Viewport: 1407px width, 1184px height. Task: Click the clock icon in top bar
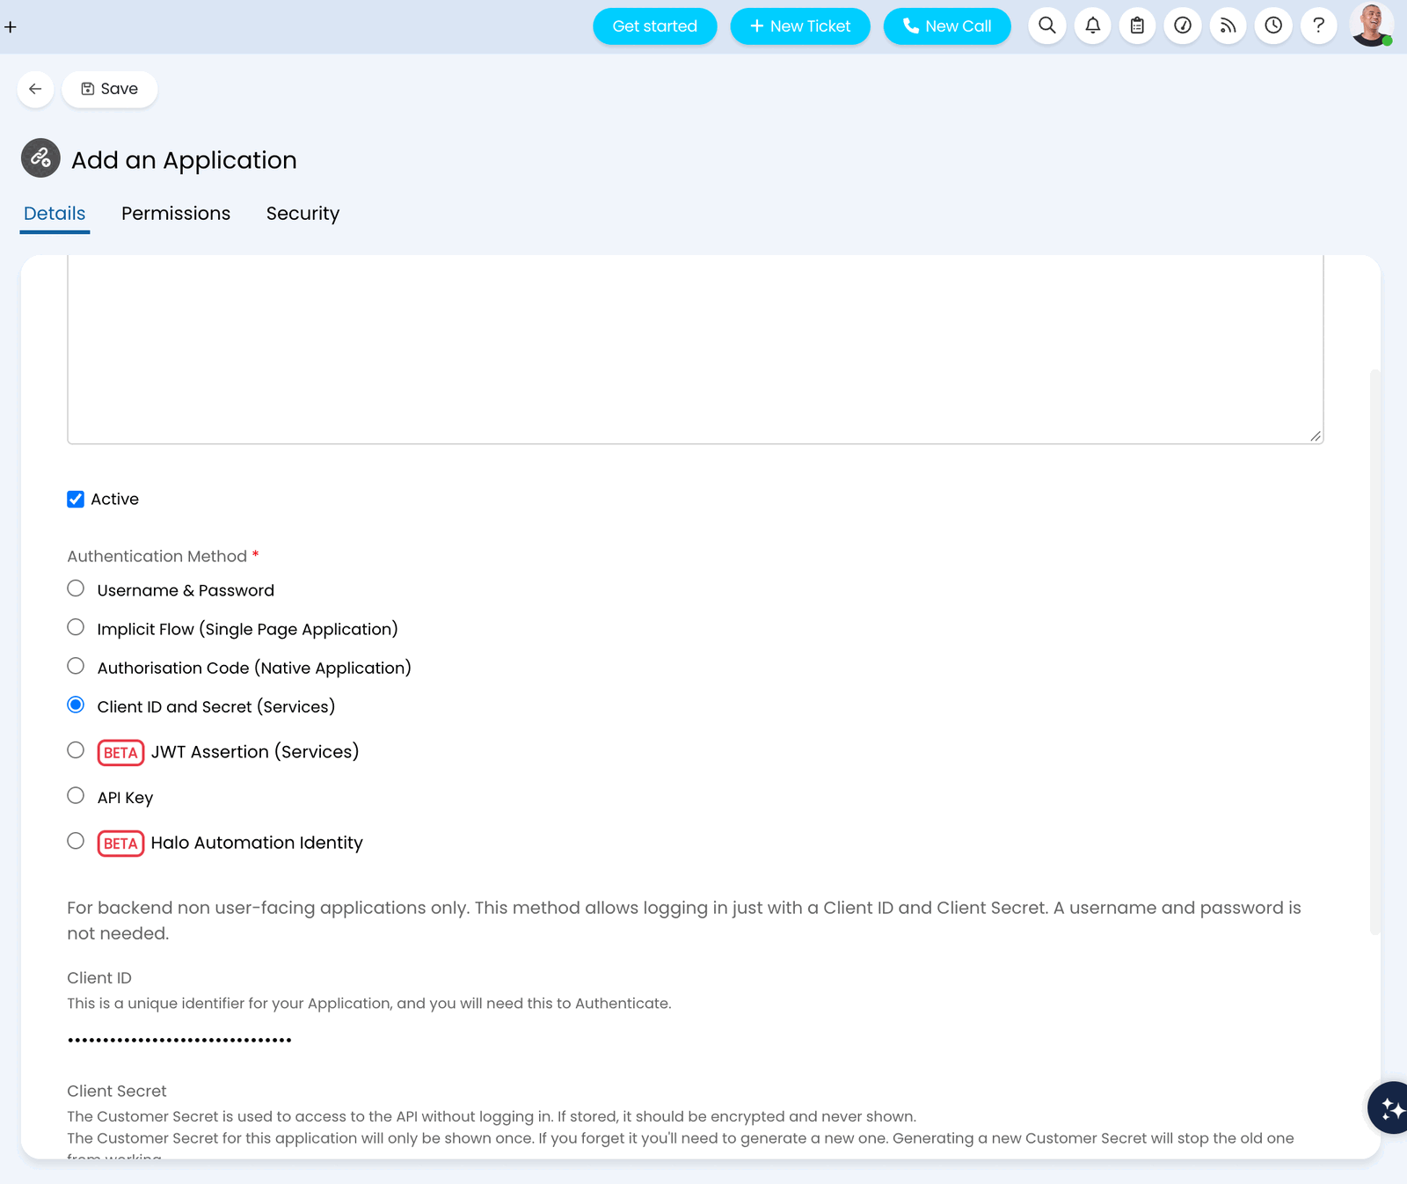tap(1273, 26)
